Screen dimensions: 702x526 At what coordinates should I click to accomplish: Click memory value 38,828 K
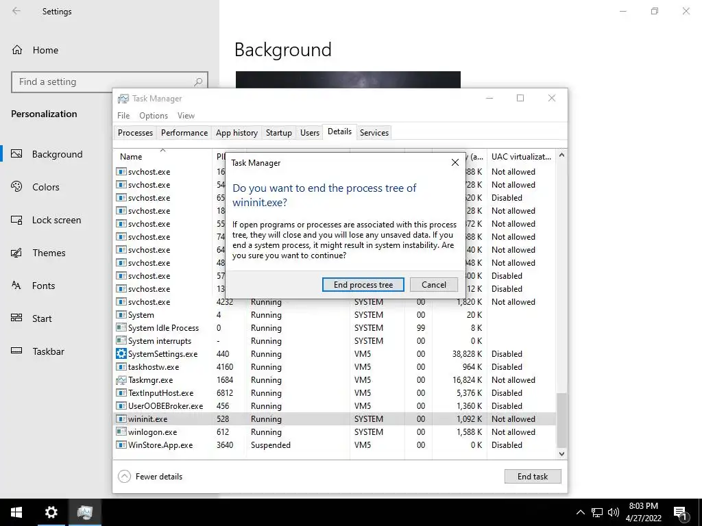coord(467,354)
